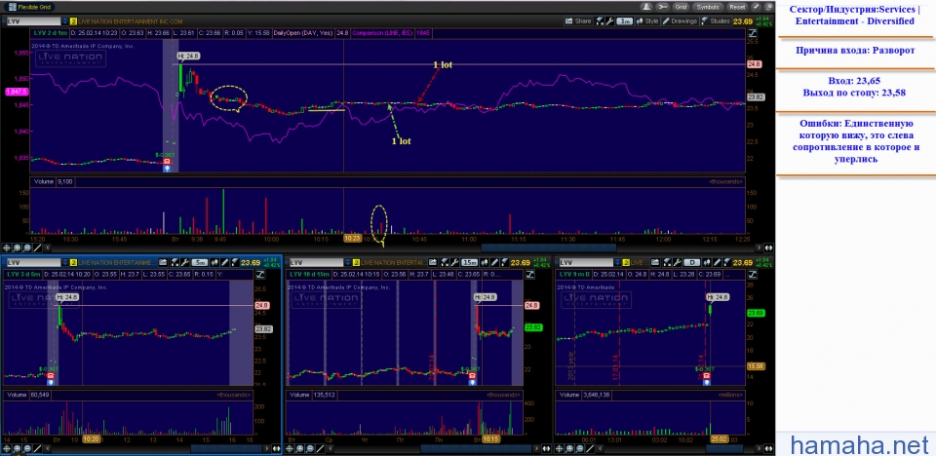Click the style candle icon on the 5m chart
936x456 pixels.
tap(214, 263)
